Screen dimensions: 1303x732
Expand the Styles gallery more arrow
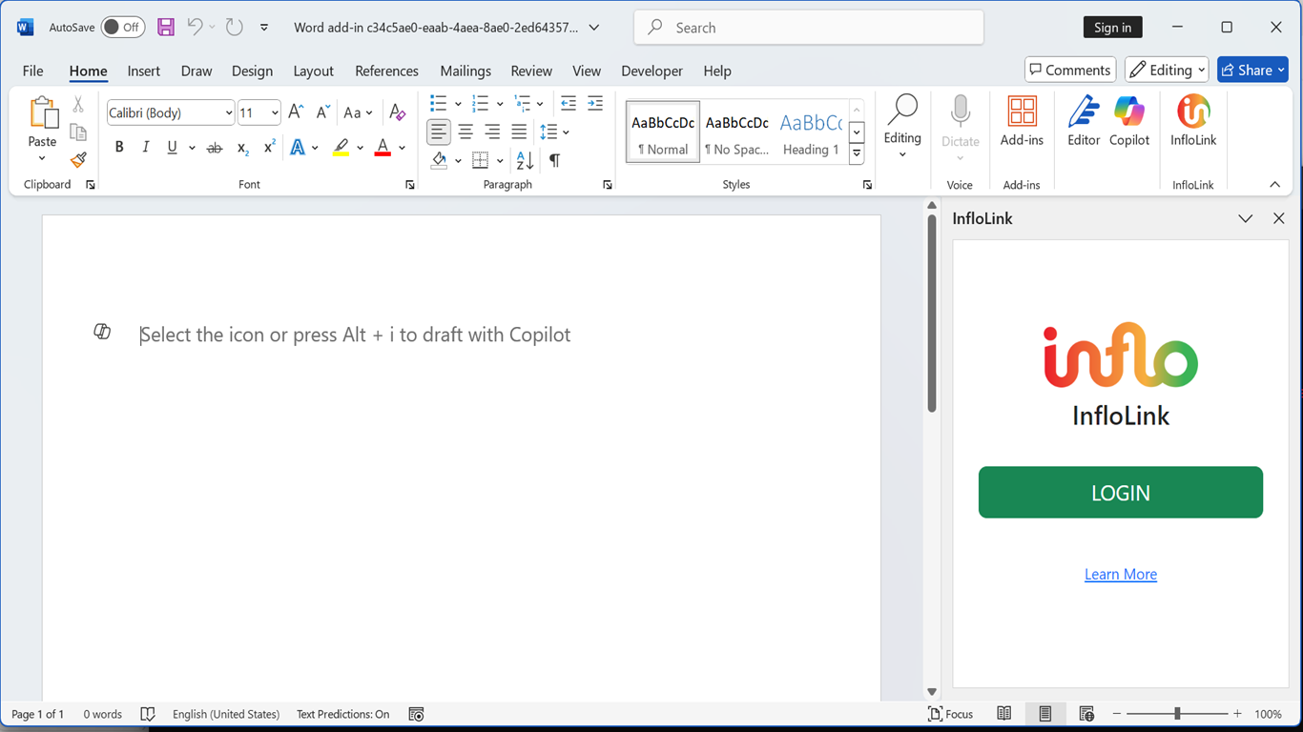(x=857, y=153)
